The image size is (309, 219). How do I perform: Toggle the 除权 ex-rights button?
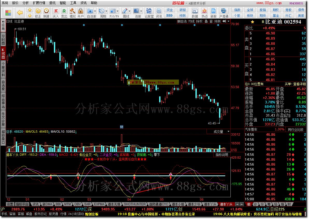tap(199, 21)
